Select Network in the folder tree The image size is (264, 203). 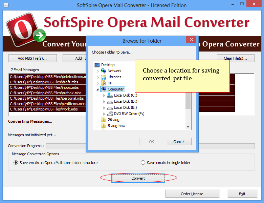(x=114, y=71)
